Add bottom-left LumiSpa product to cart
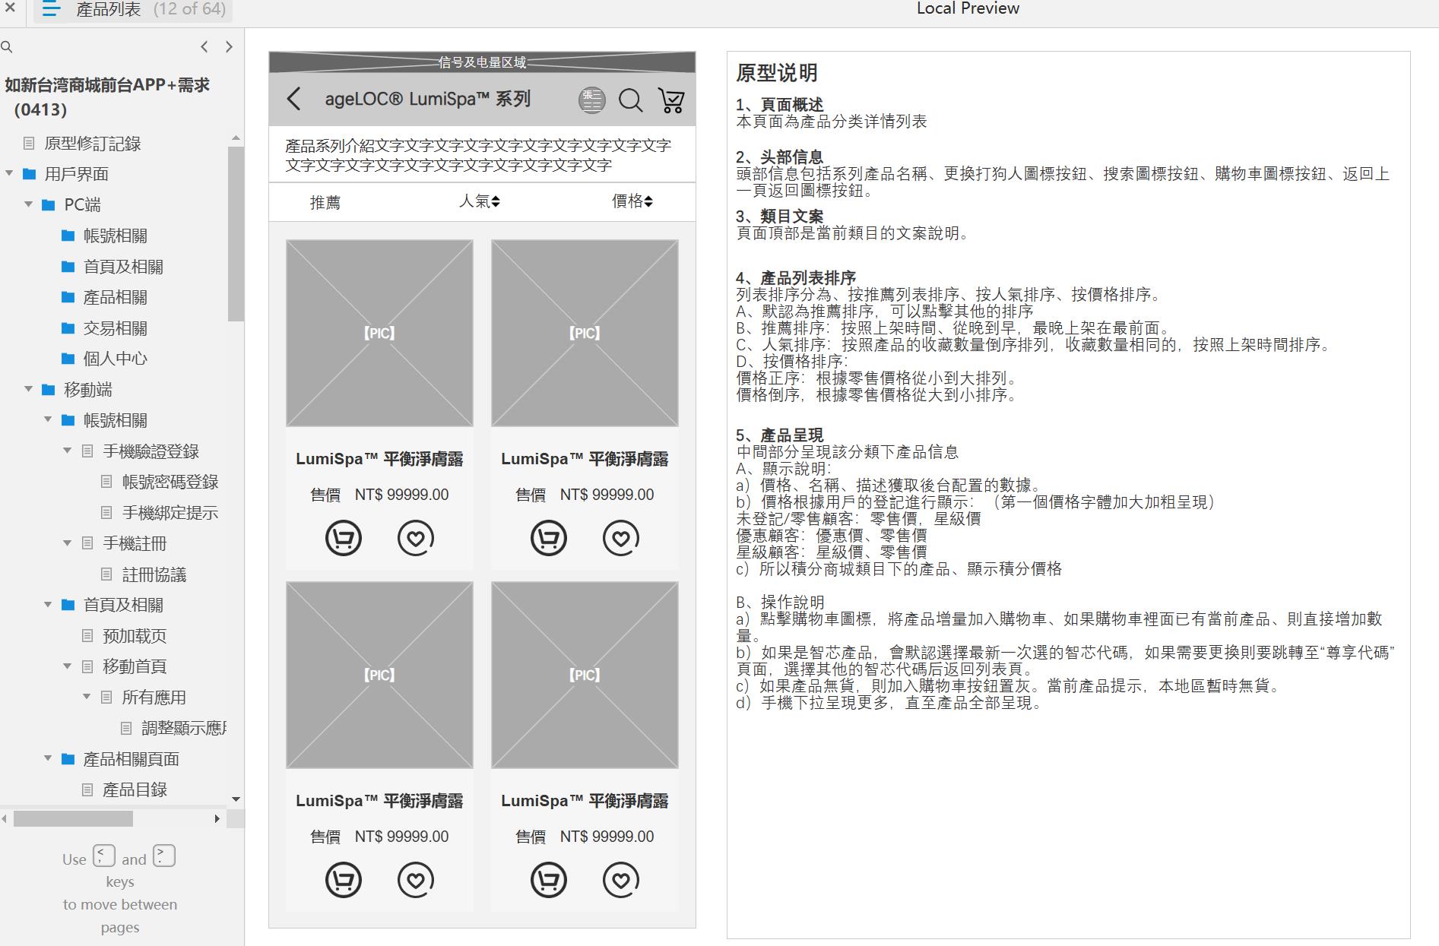This screenshot has height=946, width=1439. (x=344, y=880)
